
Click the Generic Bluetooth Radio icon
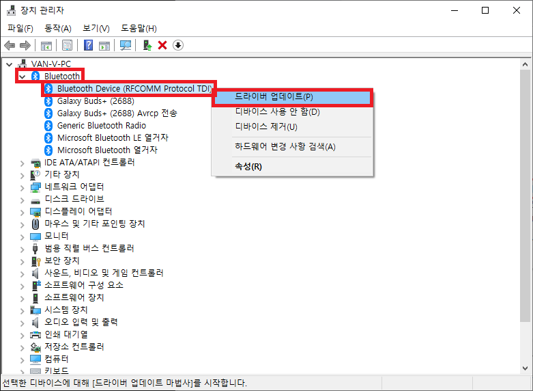point(48,125)
